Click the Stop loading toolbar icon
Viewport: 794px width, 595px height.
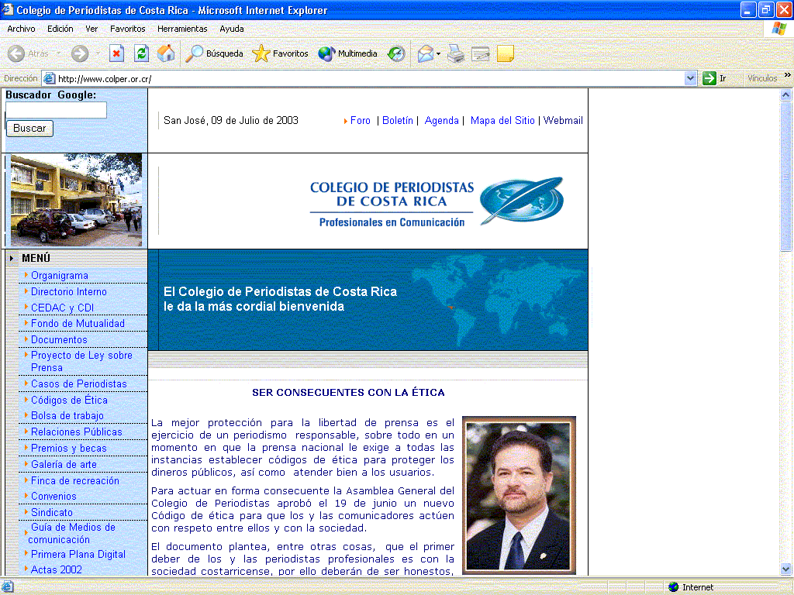click(x=116, y=53)
